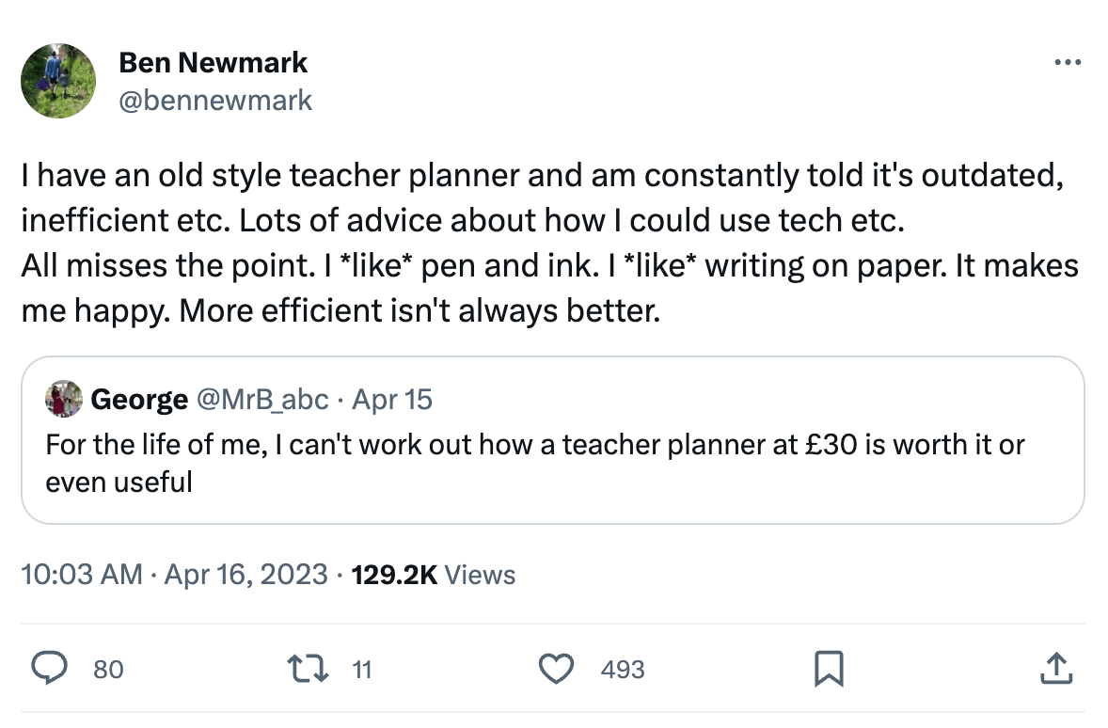Click the @MrB_abc handle

pyautogui.click(x=261, y=400)
